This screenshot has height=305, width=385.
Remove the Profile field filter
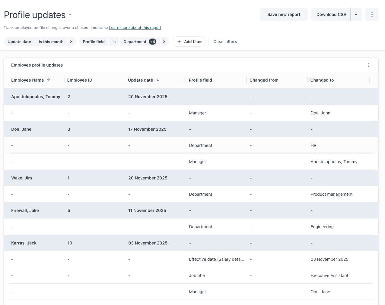[164, 42]
